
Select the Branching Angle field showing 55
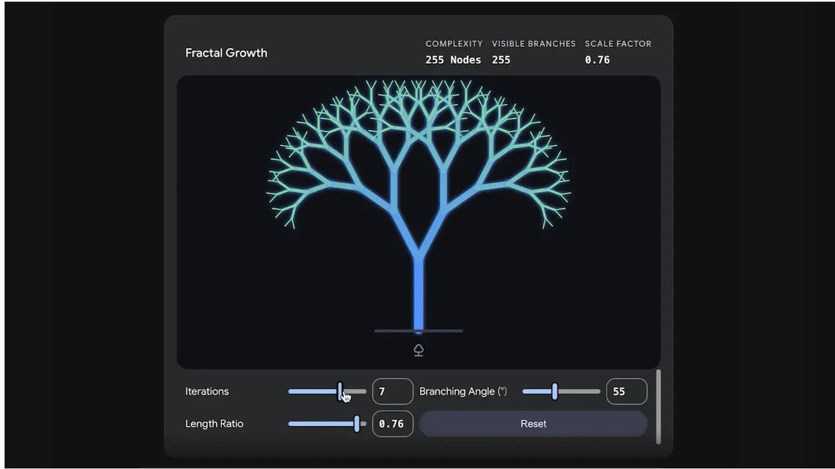click(x=626, y=391)
